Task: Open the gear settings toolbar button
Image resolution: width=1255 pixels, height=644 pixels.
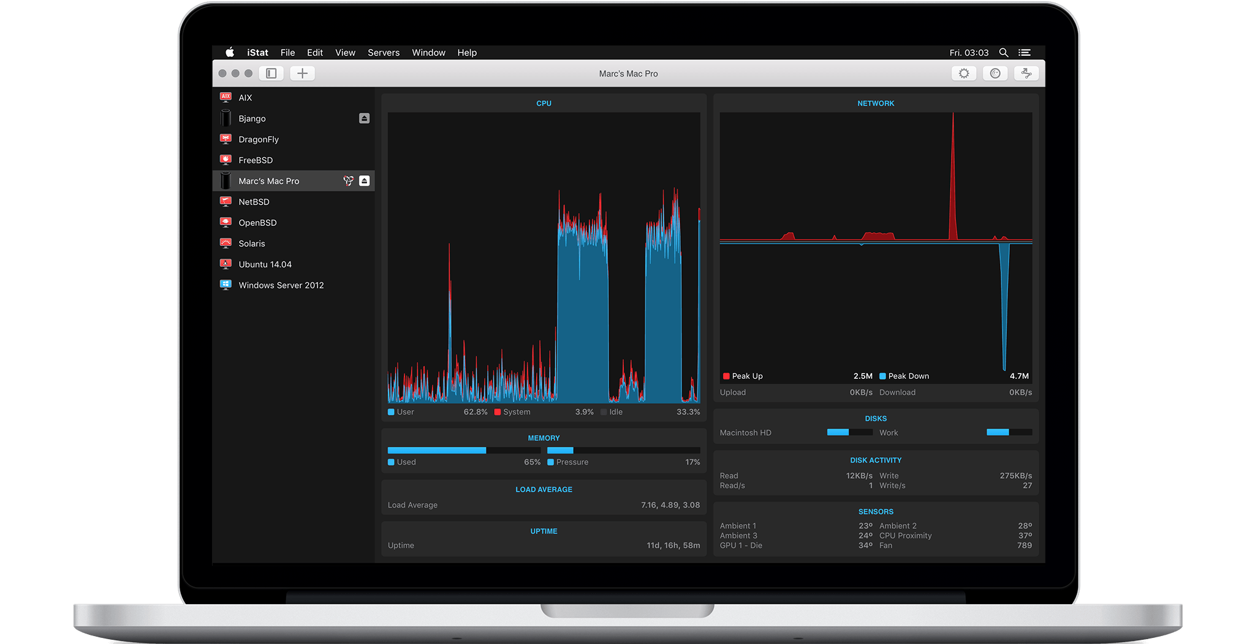Action: pyautogui.click(x=964, y=73)
